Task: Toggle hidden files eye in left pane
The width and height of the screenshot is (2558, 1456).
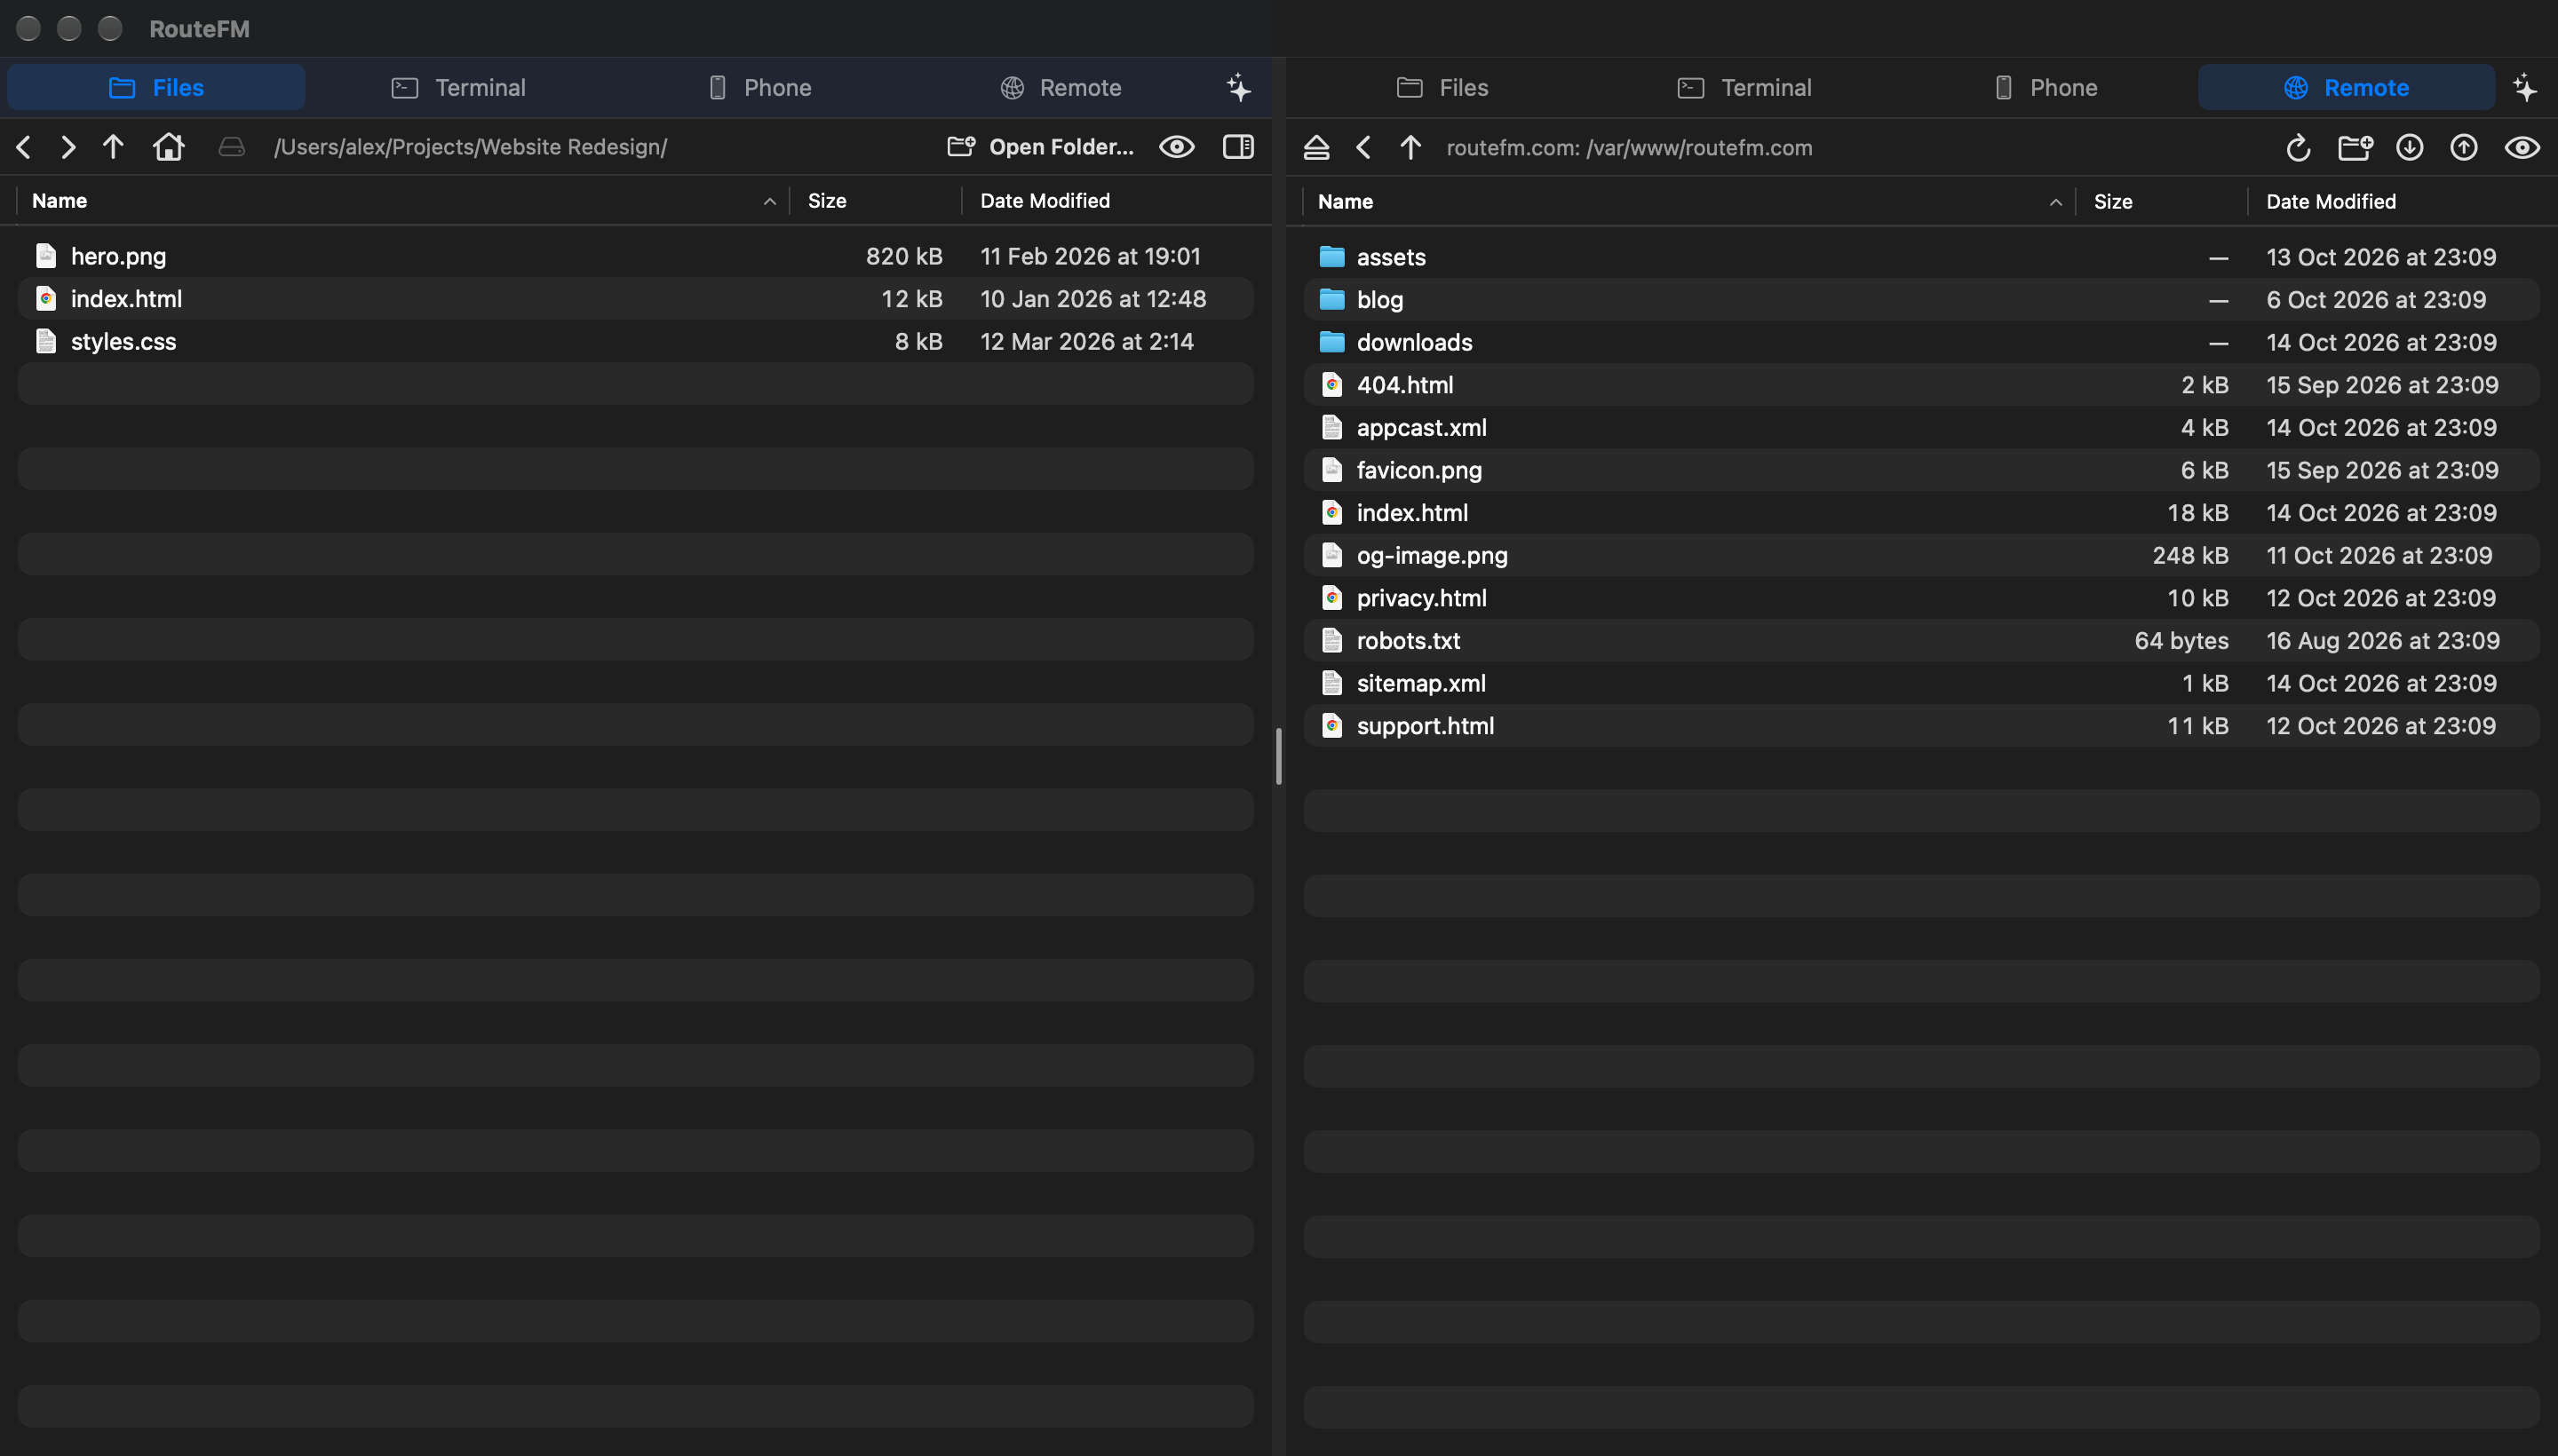Action: [x=1177, y=147]
